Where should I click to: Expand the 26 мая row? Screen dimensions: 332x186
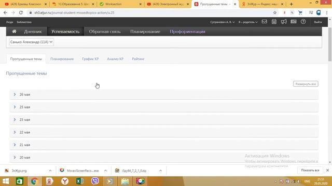pyautogui.click(x=164, y=95)
